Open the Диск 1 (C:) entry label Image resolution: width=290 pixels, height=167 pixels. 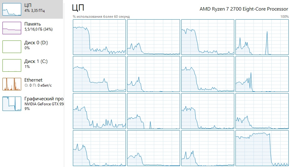(x=36, y=61)
